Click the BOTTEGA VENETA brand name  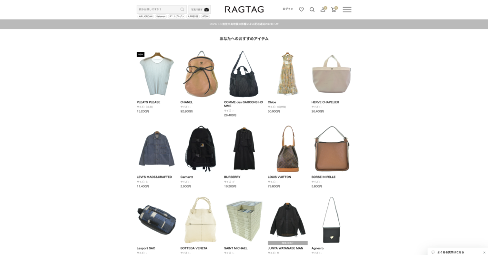pyautogui.click(x=193, y=248)
